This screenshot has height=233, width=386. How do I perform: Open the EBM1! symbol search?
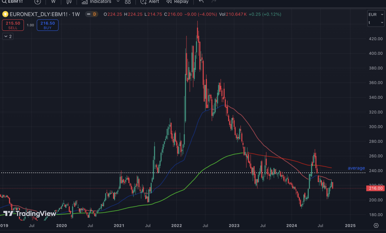[x=12, y=2]
